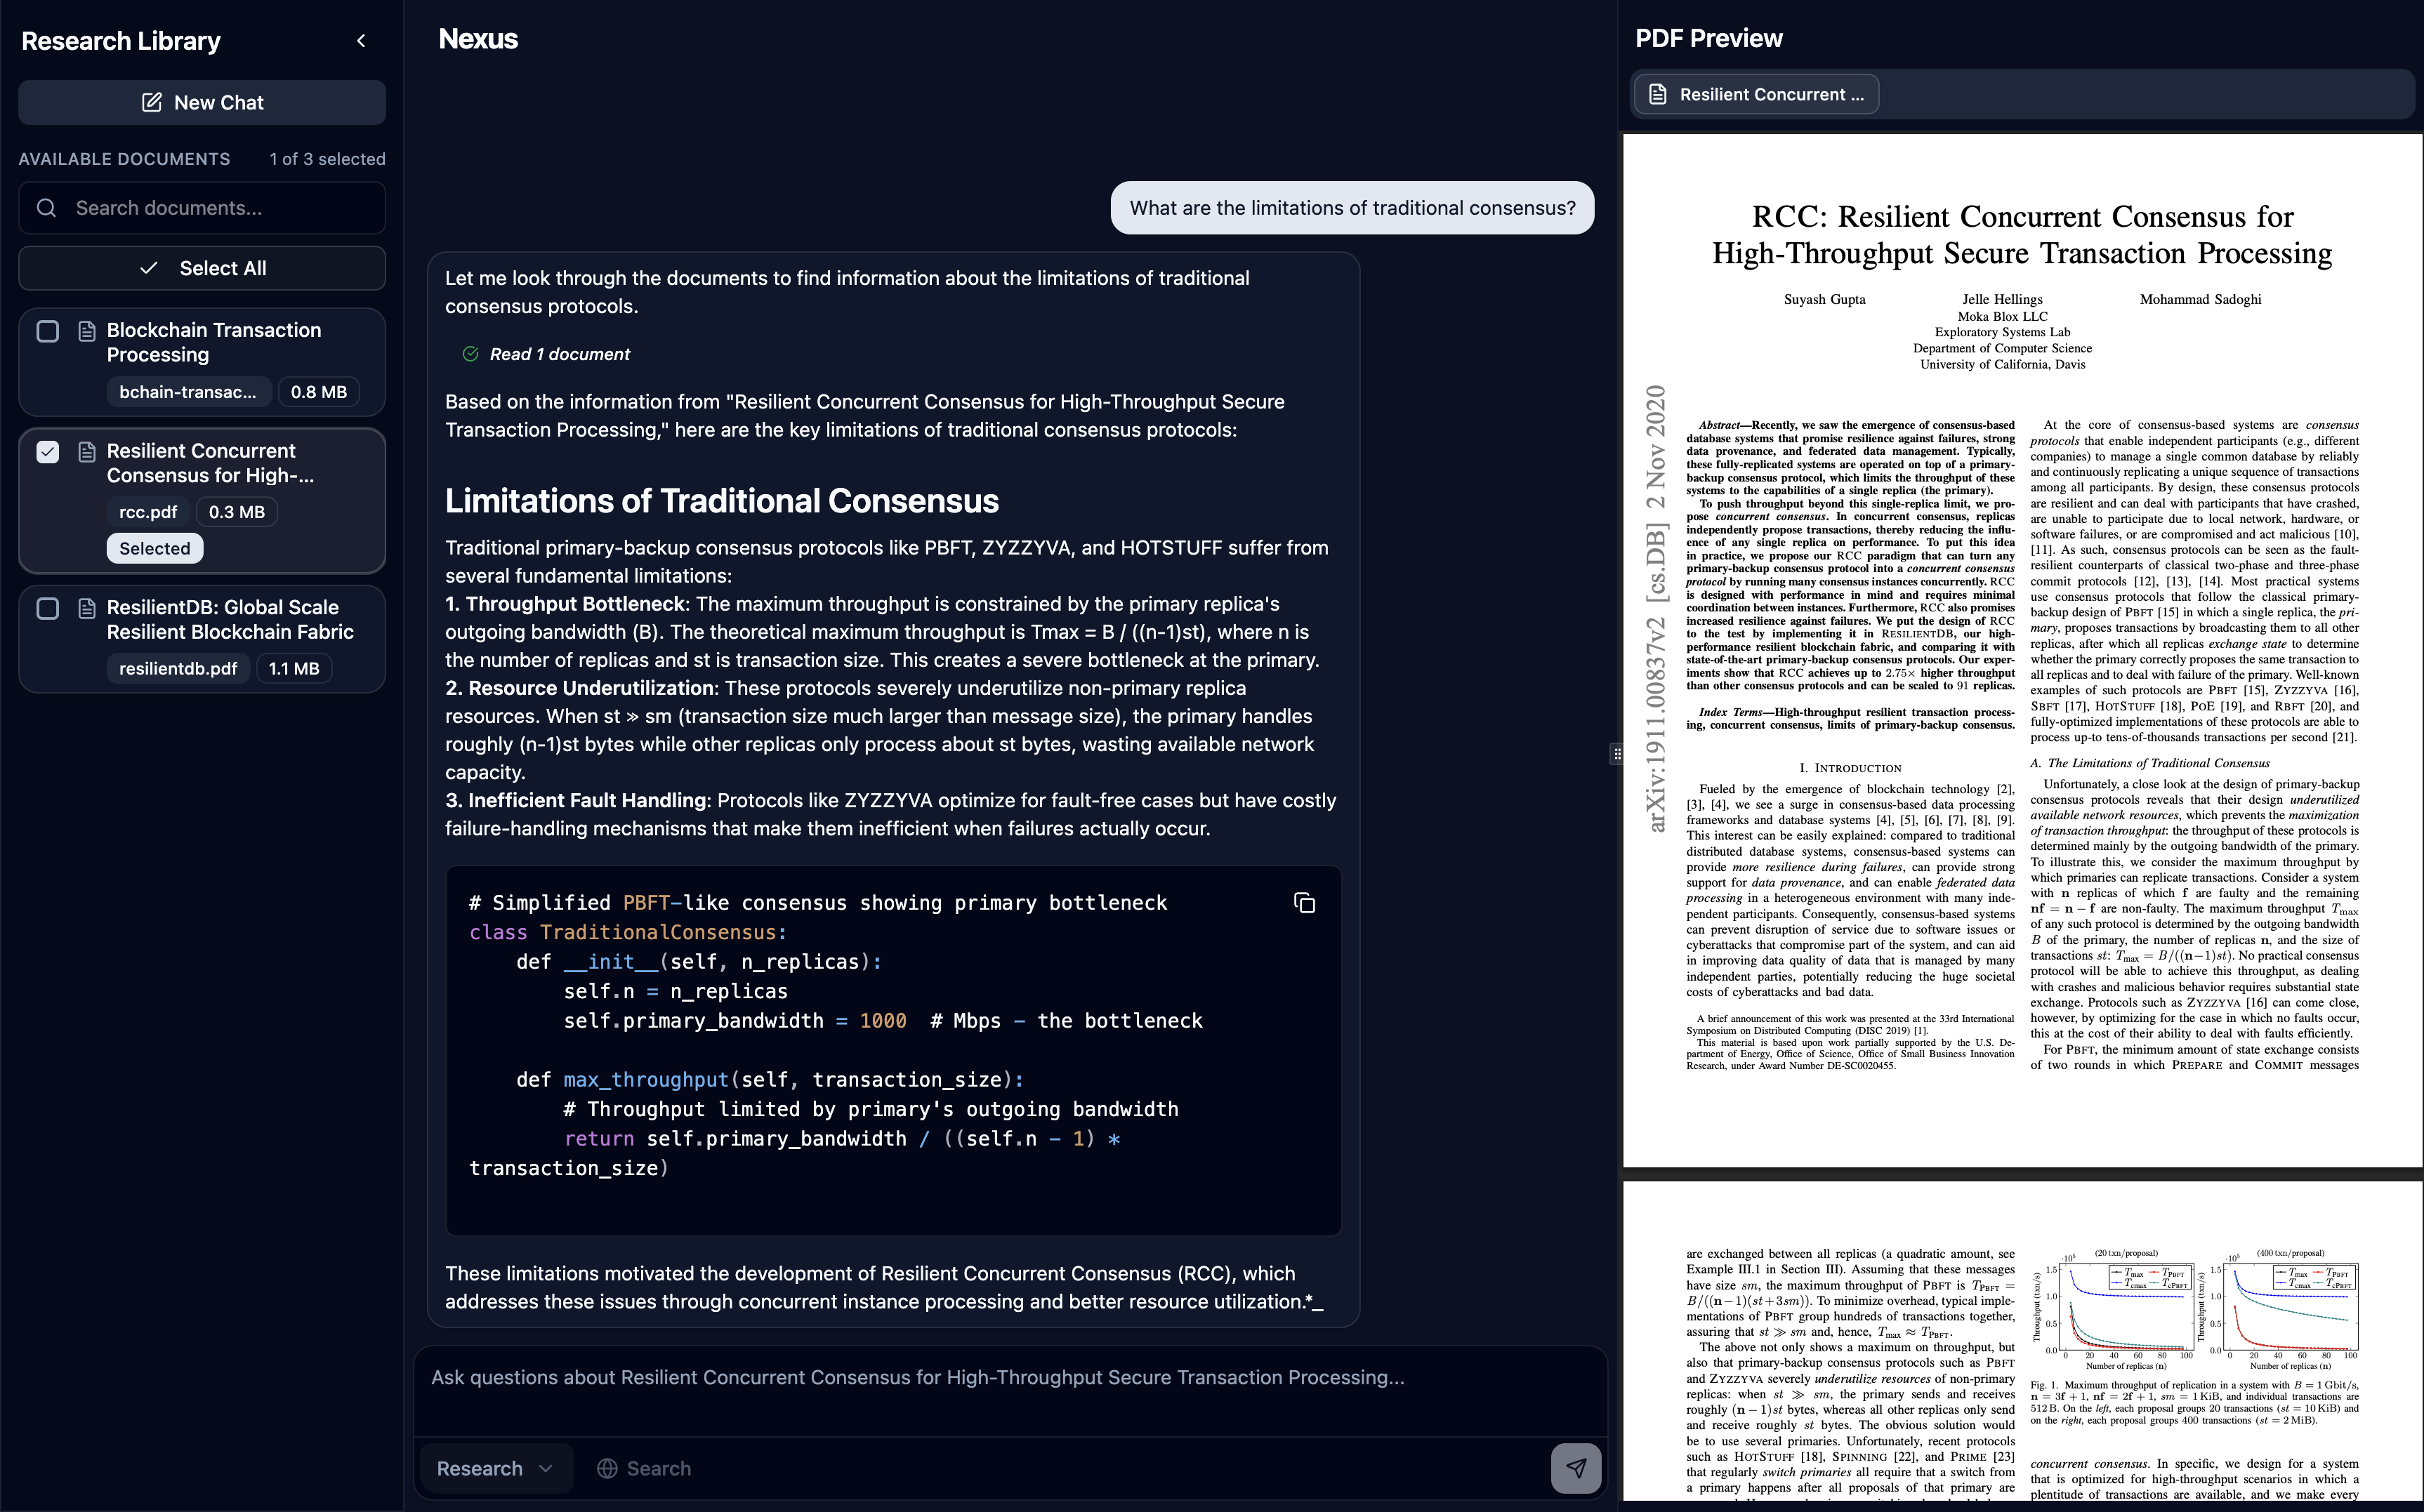
Task: Click the rcc.pdf filename tag
Action: pyautogui.click(x=148, y=512)
